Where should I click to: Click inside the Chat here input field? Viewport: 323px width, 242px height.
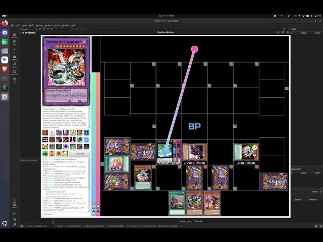click(66, 214)
